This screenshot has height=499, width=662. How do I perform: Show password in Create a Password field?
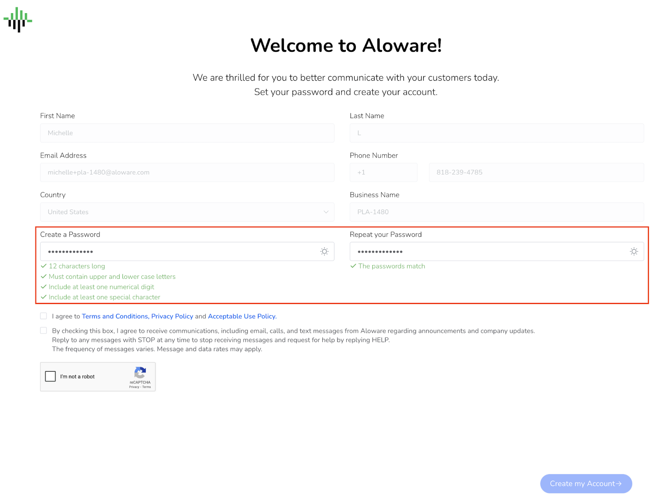click(x=324, y=252)
